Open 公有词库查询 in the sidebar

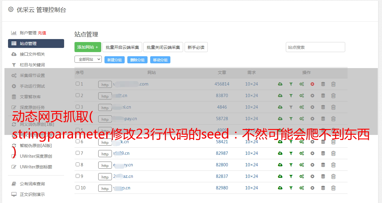coord(32,184)
